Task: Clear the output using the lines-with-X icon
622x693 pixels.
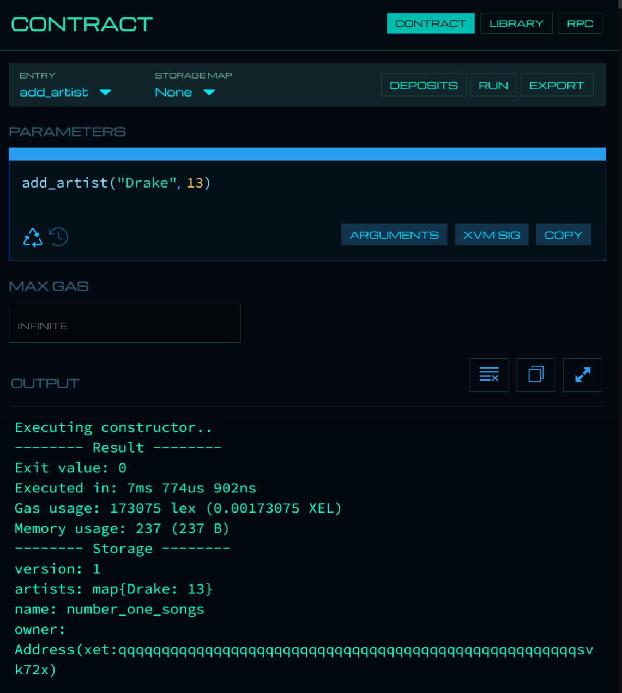Action: pyautogui.click(x=489, y=375)
